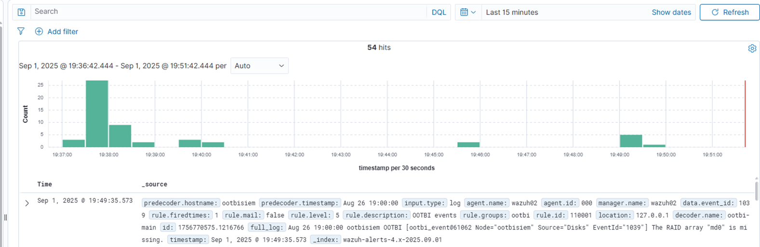Open chart options gear icon
Image resolution: width=760 pixels, height=247 pixels.
pos(752,48)
